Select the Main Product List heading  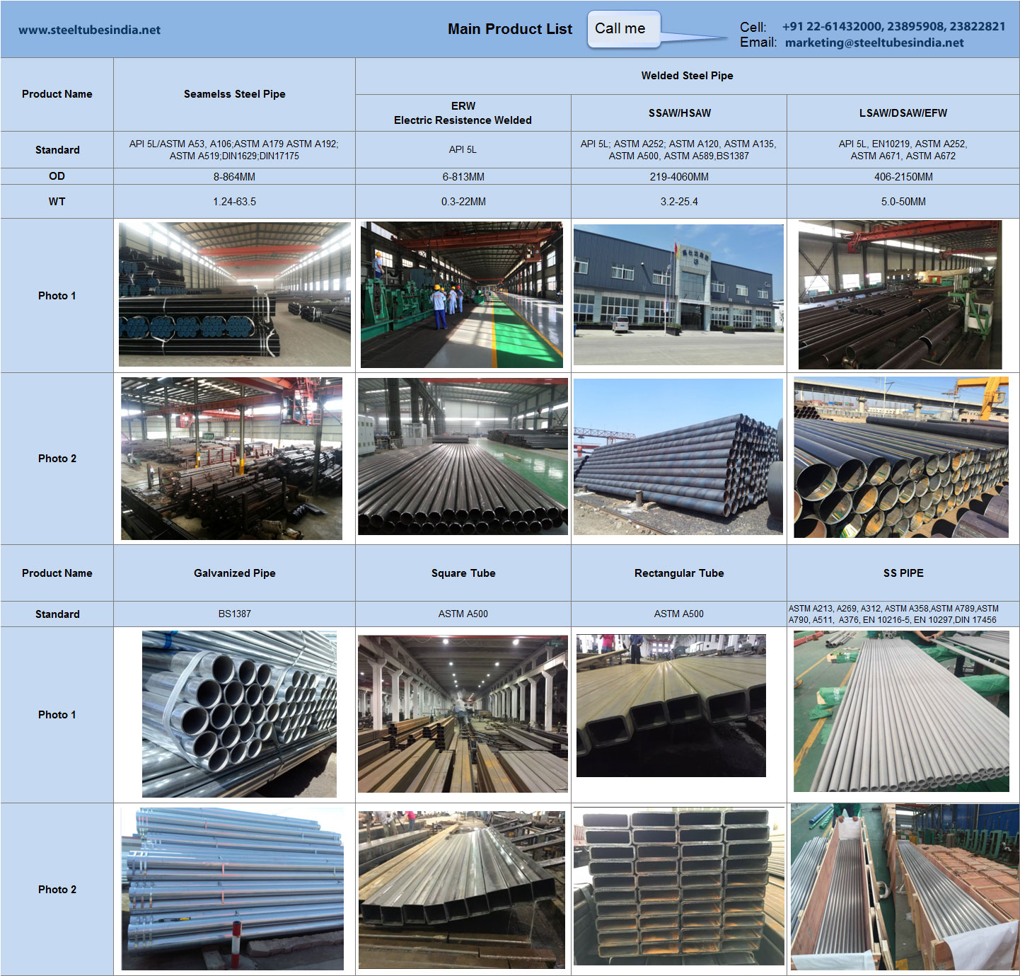point(510,29)
